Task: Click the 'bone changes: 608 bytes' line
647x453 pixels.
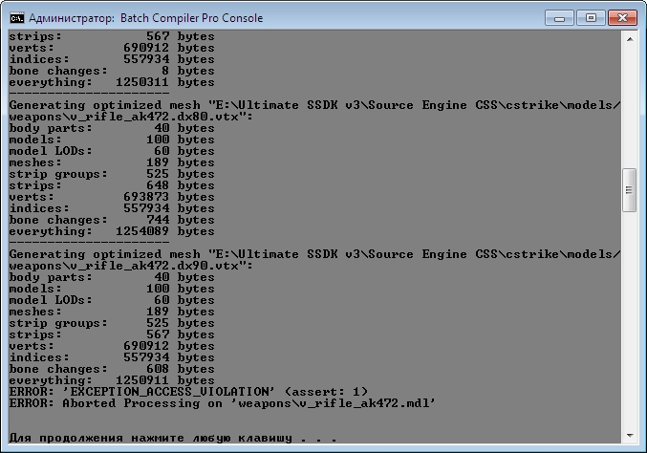Action: (112, 369)
